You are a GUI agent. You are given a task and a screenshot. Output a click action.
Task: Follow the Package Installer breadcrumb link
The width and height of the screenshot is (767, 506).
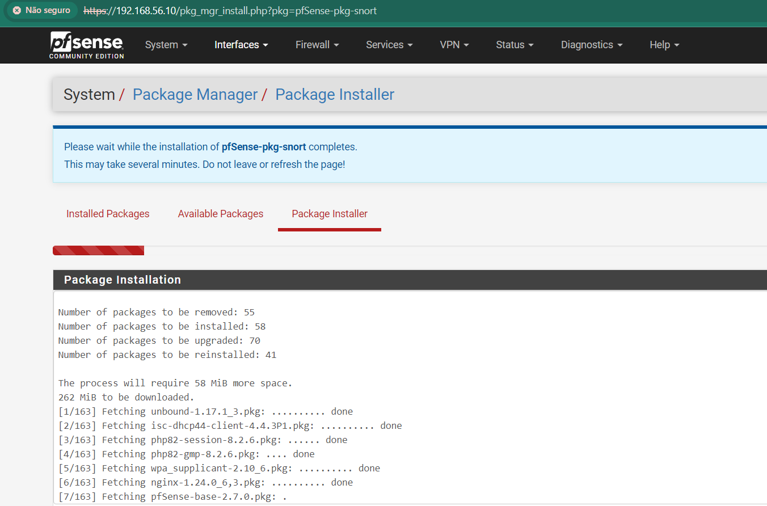335,95
